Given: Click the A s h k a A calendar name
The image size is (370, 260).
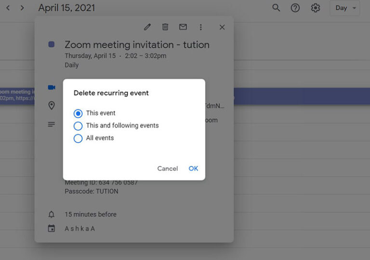Looking at the screenshot, I should 80,229.
